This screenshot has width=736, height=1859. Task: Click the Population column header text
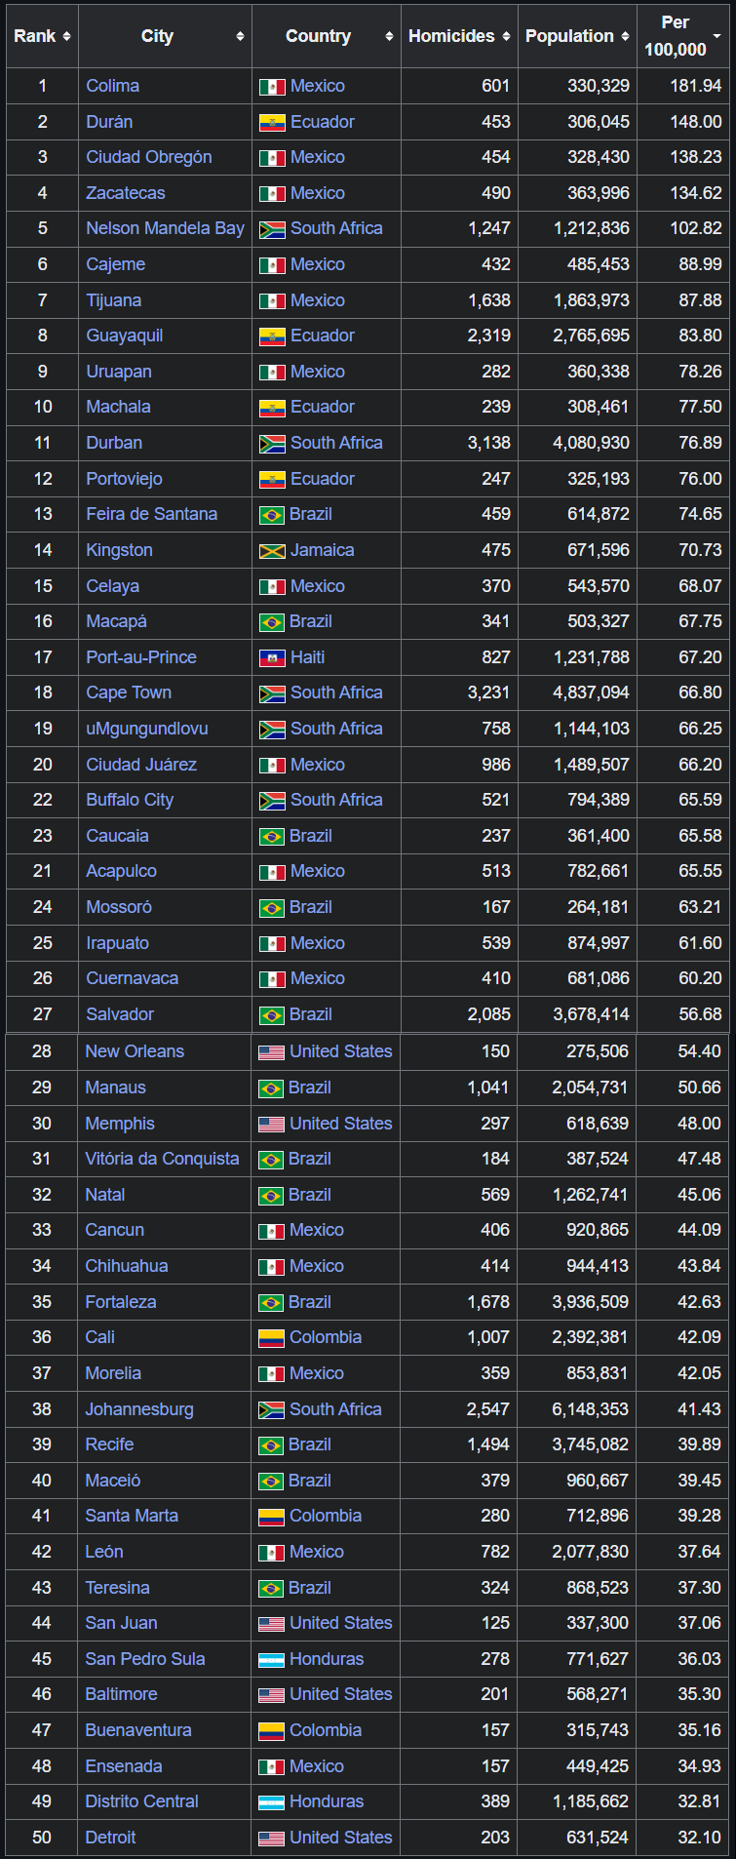570,36
